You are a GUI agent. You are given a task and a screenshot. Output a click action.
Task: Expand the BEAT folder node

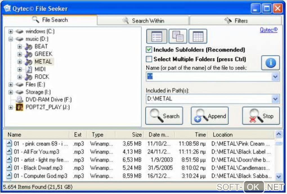pyautogui.click(x=20, y=47)
